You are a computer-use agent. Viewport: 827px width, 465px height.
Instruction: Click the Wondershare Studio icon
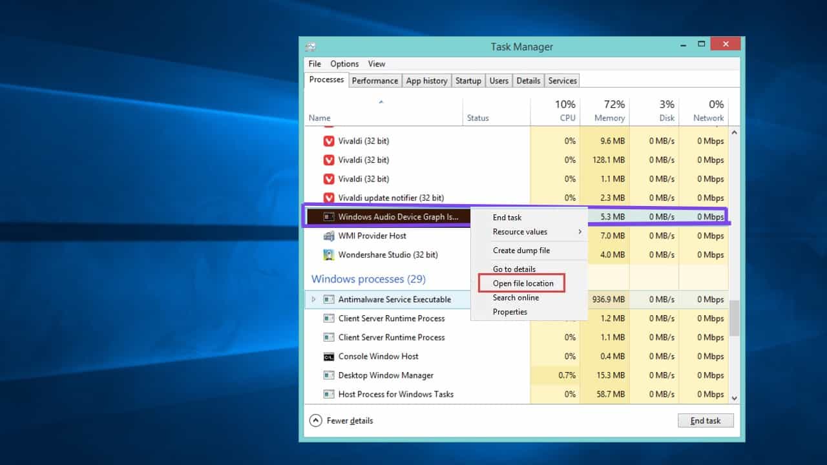[x=329, y=254]
